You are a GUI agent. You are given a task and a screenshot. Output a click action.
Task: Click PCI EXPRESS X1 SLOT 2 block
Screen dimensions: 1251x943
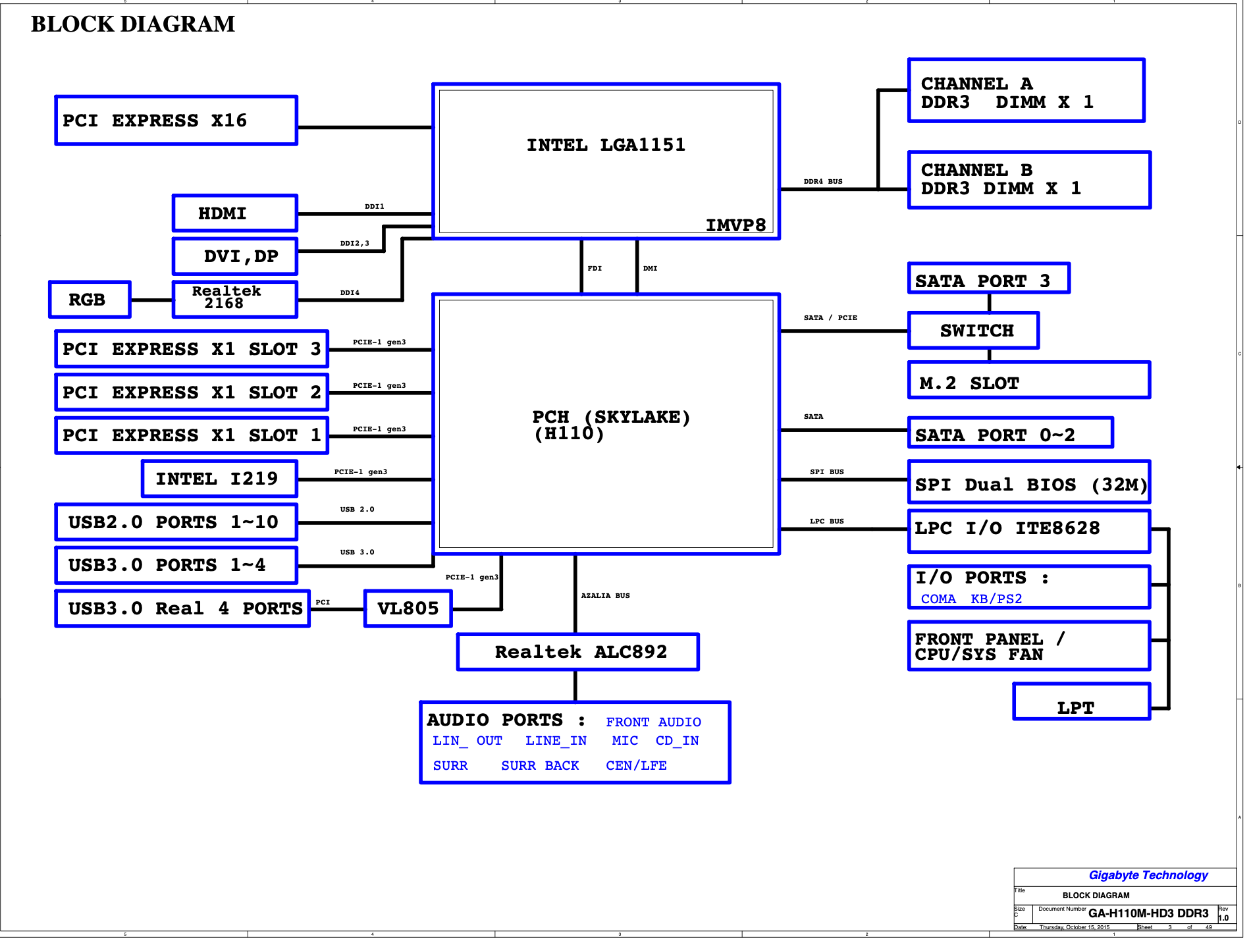192,392
